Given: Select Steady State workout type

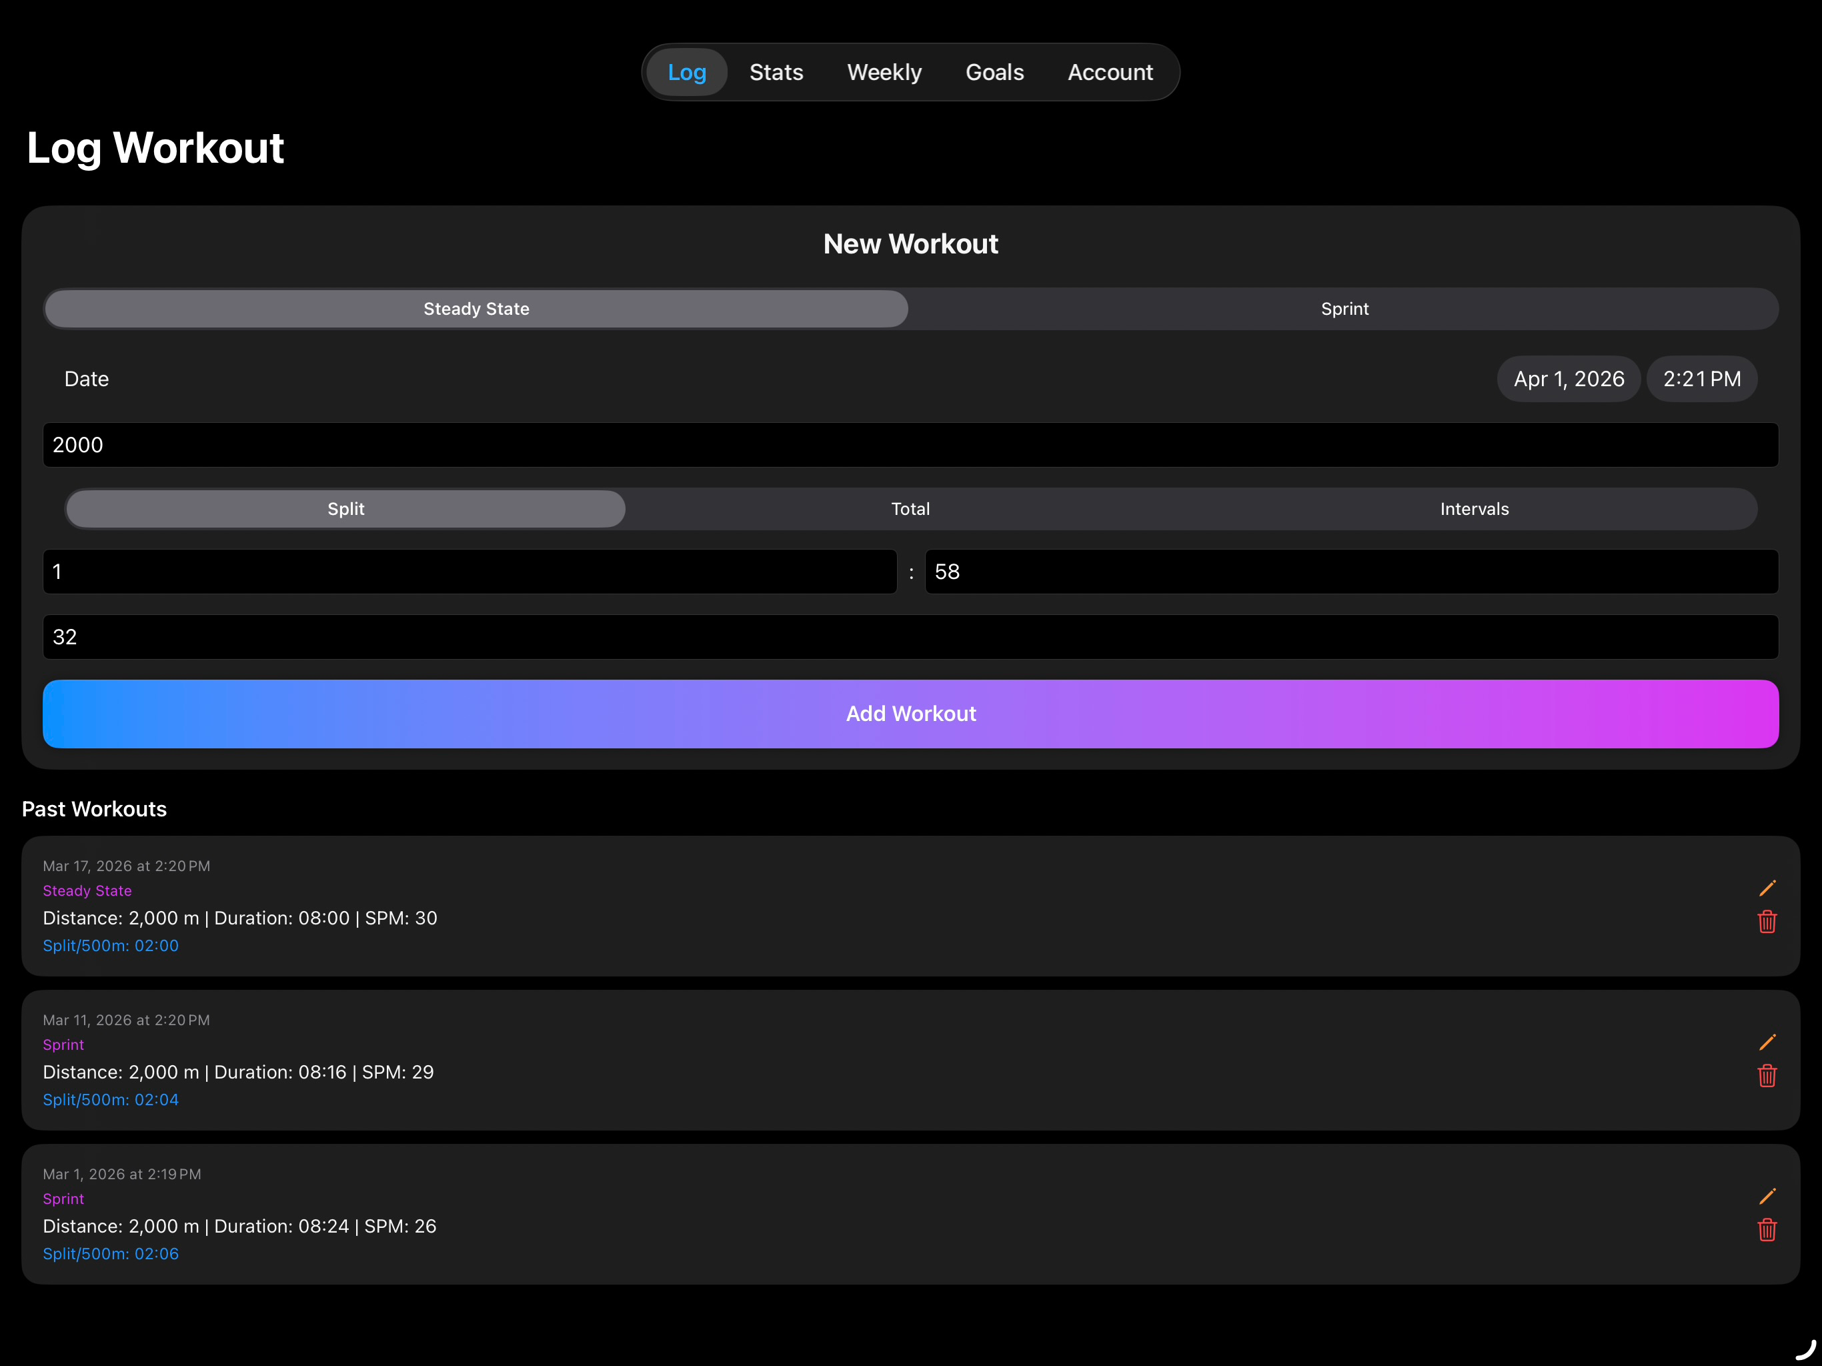Looking at the screenshot, I should click(476, 309).
